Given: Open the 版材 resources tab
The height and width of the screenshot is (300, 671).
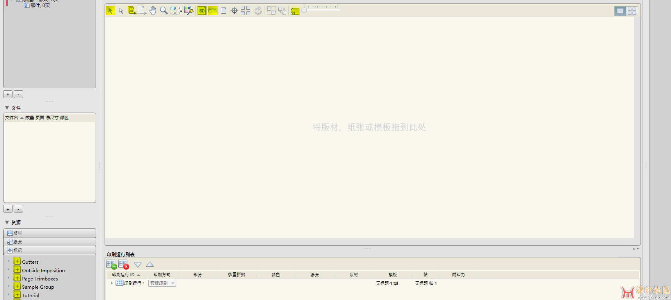Looking at the screenshot, I should (50, 233).
